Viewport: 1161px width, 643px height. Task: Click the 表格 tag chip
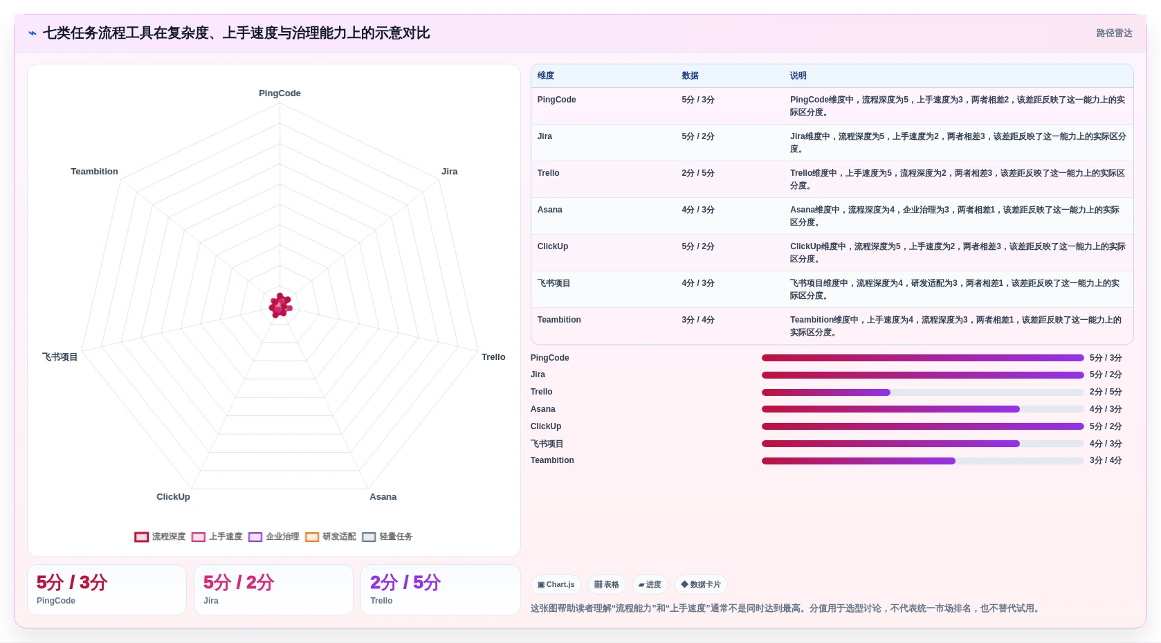click(607, 585)
